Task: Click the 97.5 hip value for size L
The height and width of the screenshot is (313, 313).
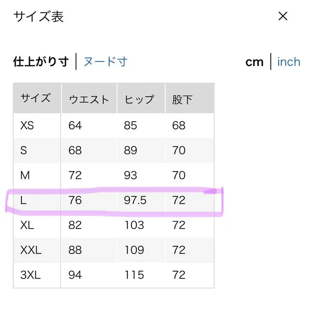Action: (x=136, y=200)
